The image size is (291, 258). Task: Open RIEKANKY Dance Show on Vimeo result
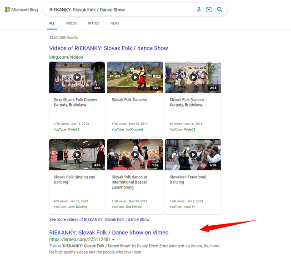(x=109, y=233)
